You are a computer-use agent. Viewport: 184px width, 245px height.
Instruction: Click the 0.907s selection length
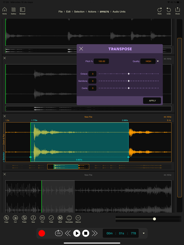point(79,160)
